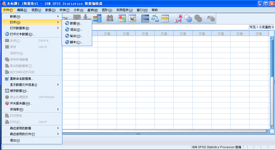The image size is (275, 150).
Task: Open the 帮助 menu
Action: pos(155,10)
